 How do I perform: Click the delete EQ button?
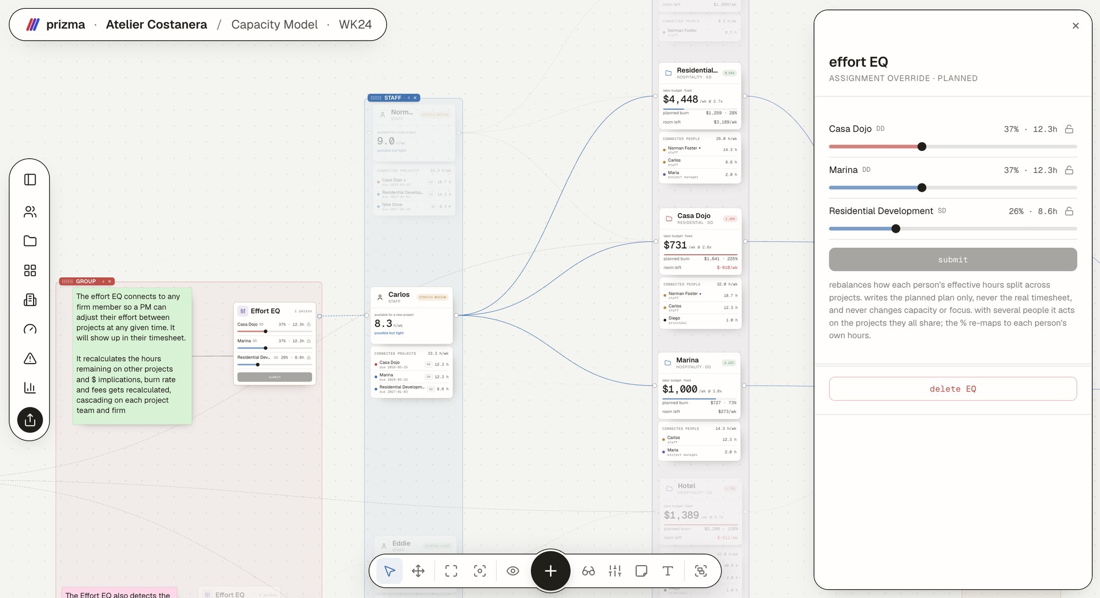[953, 389]
